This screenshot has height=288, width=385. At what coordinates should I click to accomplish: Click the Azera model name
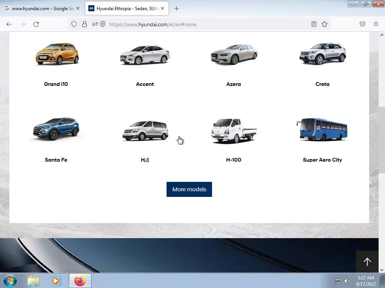tap(233, 84)
